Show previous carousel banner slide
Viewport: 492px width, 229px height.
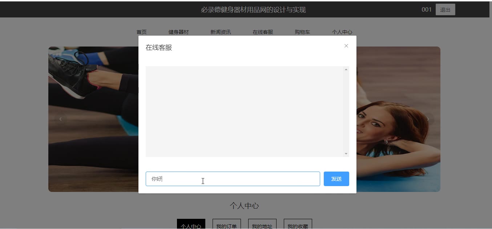pos(61,119)
